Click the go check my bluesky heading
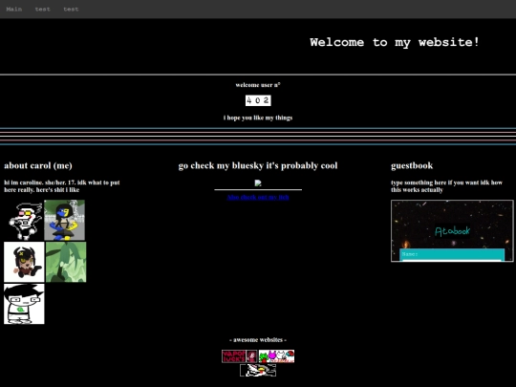This screenshot has width=516, height=387. [x=258, y=165]
